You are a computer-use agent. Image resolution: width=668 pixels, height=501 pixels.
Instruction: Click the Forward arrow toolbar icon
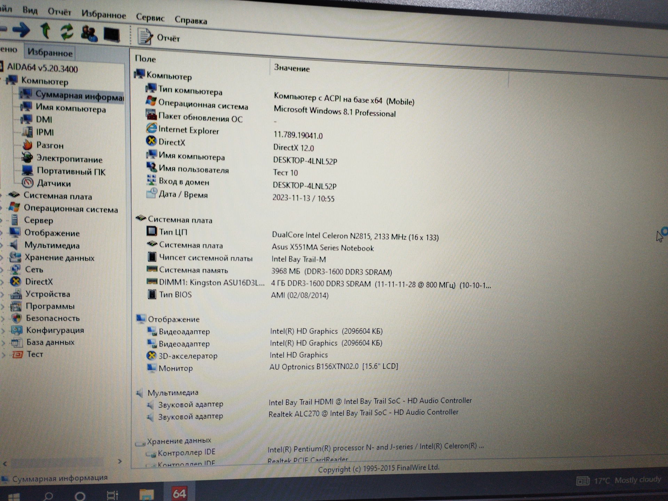[21, 30]
